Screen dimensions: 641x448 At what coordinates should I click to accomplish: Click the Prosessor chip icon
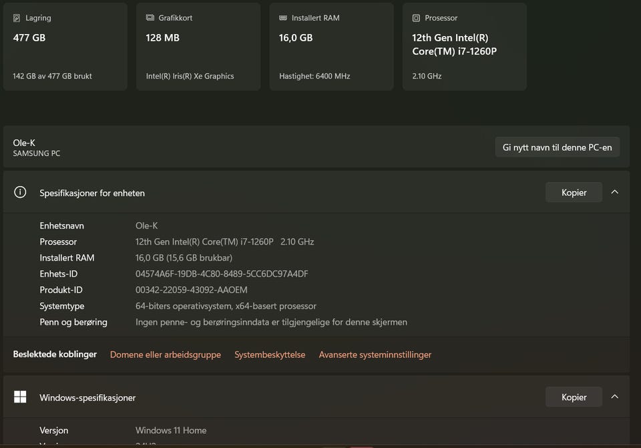(416, 18)
